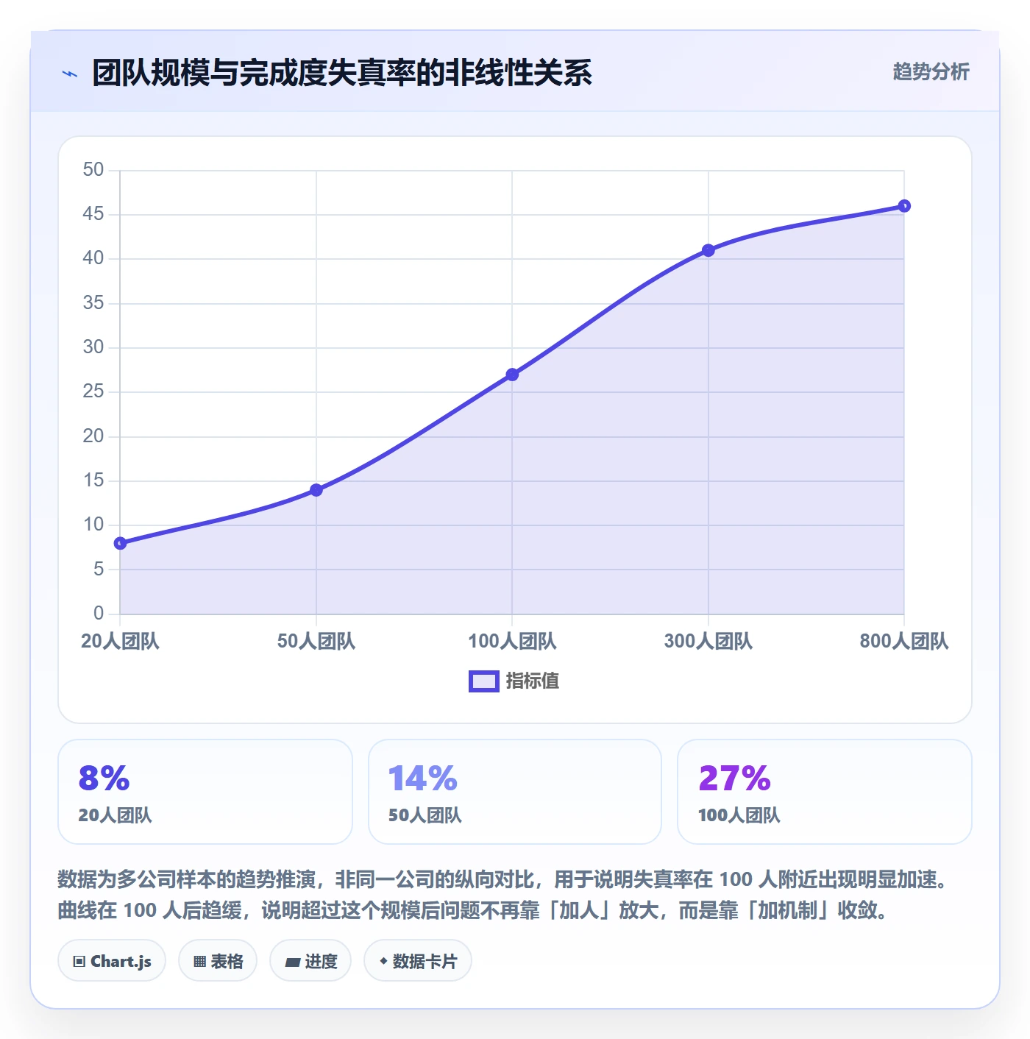Click the grid icon in the 表格 chip
This screenshot has height=1039, width=1030.
click(199, 962)
